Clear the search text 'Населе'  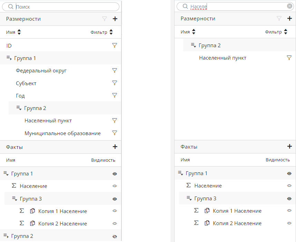pos(289,6)
